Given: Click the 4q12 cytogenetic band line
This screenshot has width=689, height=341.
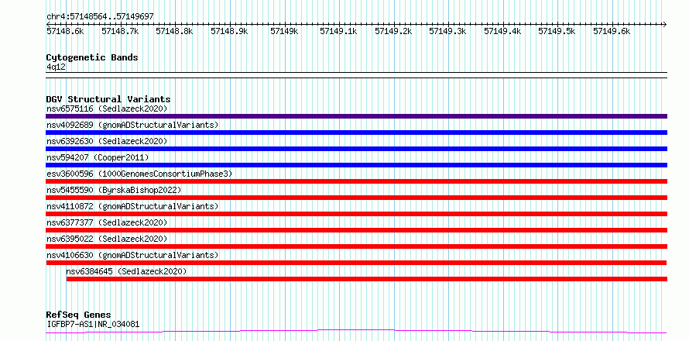Looking at the screenshot, I should [x=356, y=75].
